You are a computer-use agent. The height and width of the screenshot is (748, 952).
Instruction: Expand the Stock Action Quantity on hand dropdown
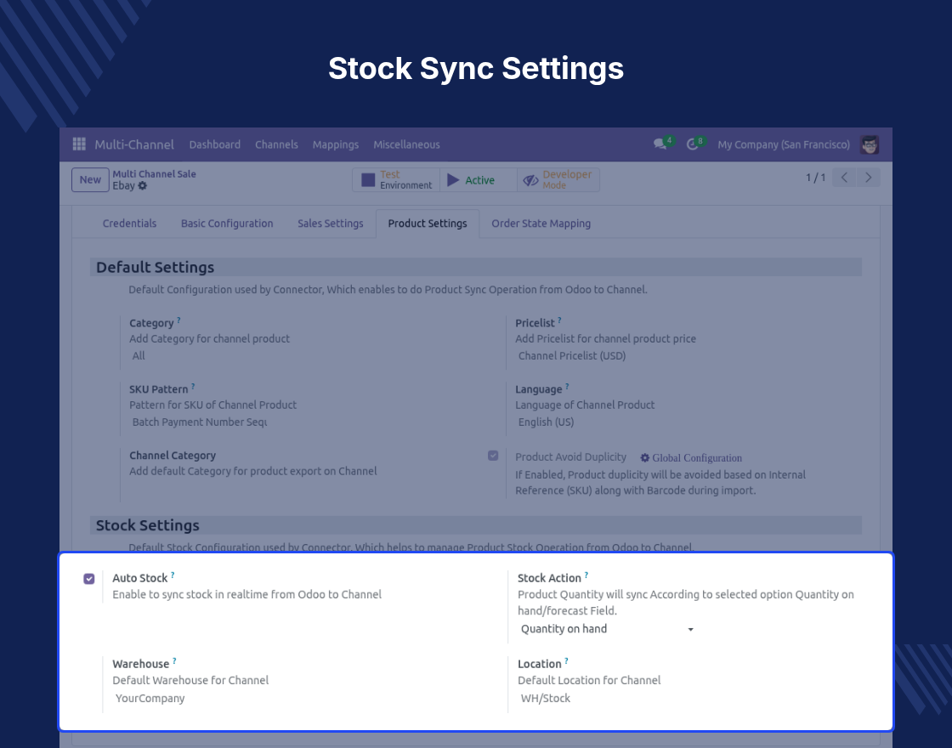coord(607,629)
